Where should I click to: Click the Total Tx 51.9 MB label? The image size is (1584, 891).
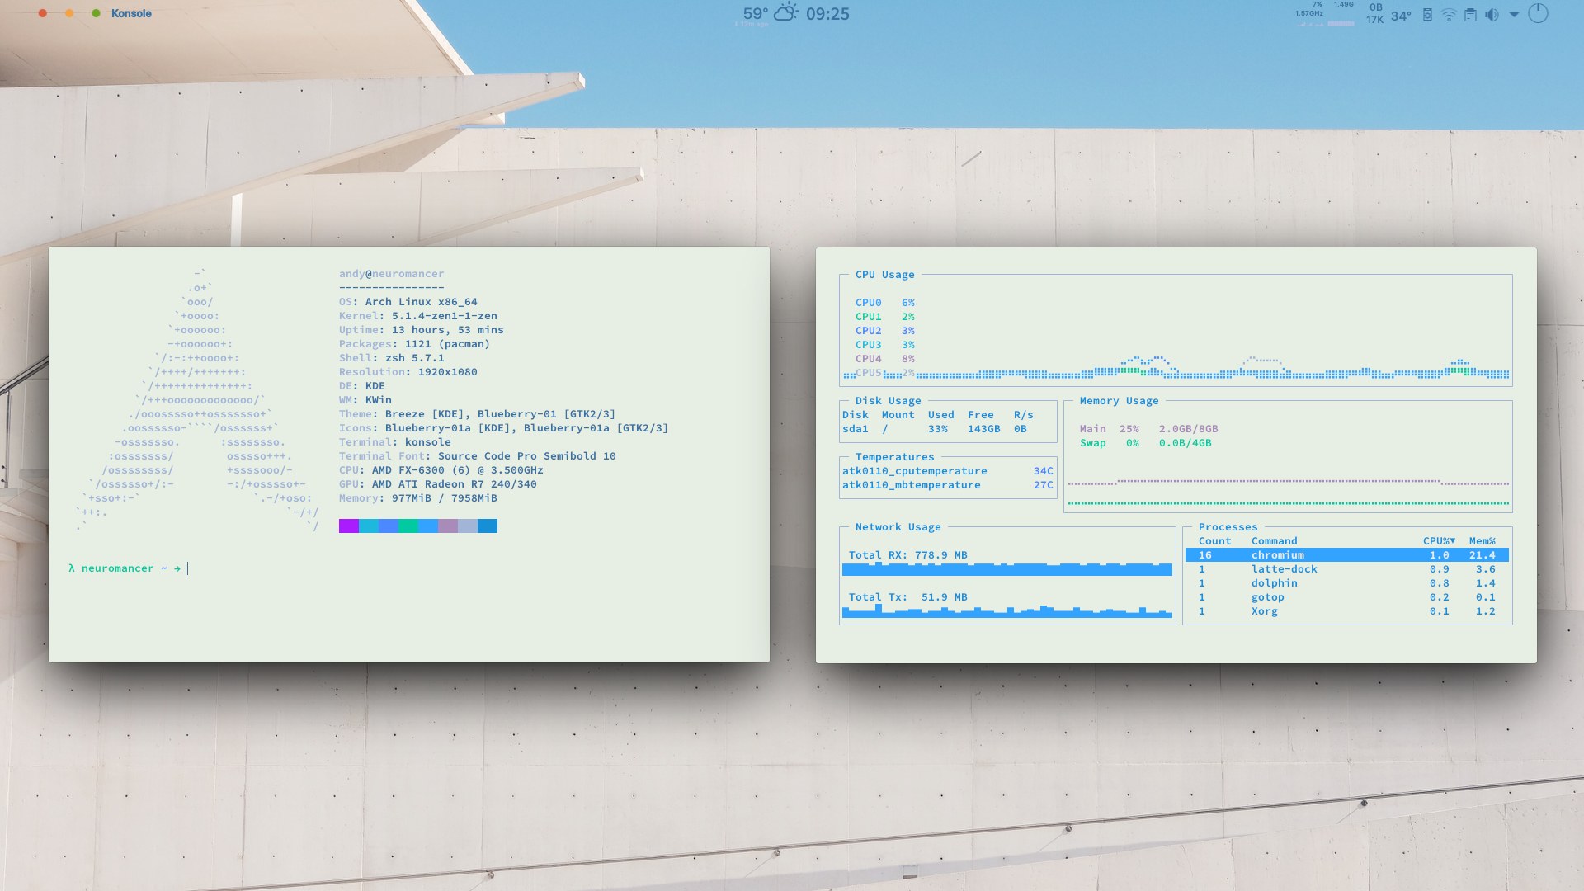coord(907,597)
